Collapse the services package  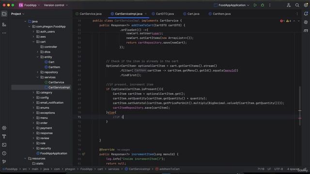click(38, 77)
